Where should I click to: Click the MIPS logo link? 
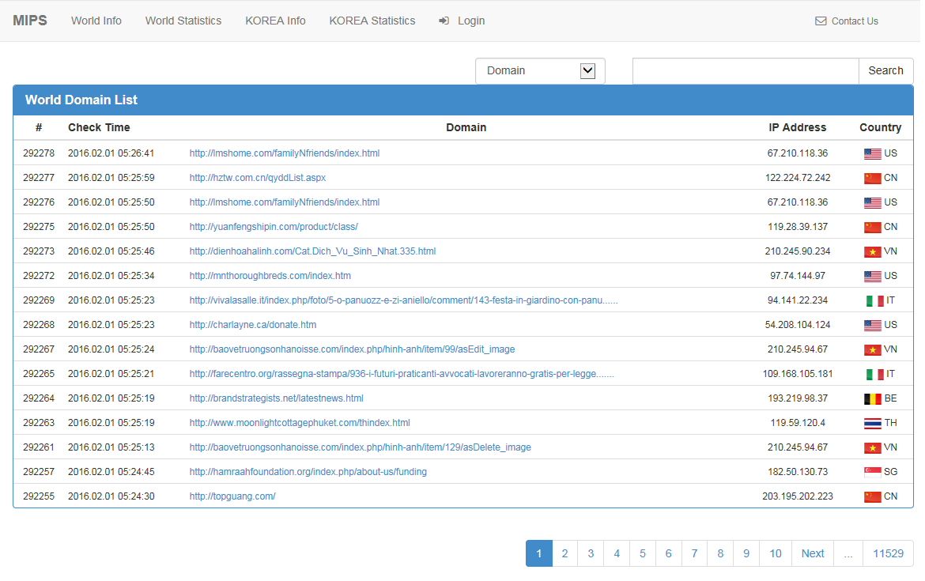(x=29, y=21)
